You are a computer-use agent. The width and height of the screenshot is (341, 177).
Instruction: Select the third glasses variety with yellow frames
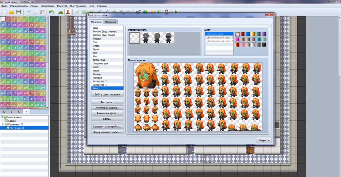coord(157,38)
